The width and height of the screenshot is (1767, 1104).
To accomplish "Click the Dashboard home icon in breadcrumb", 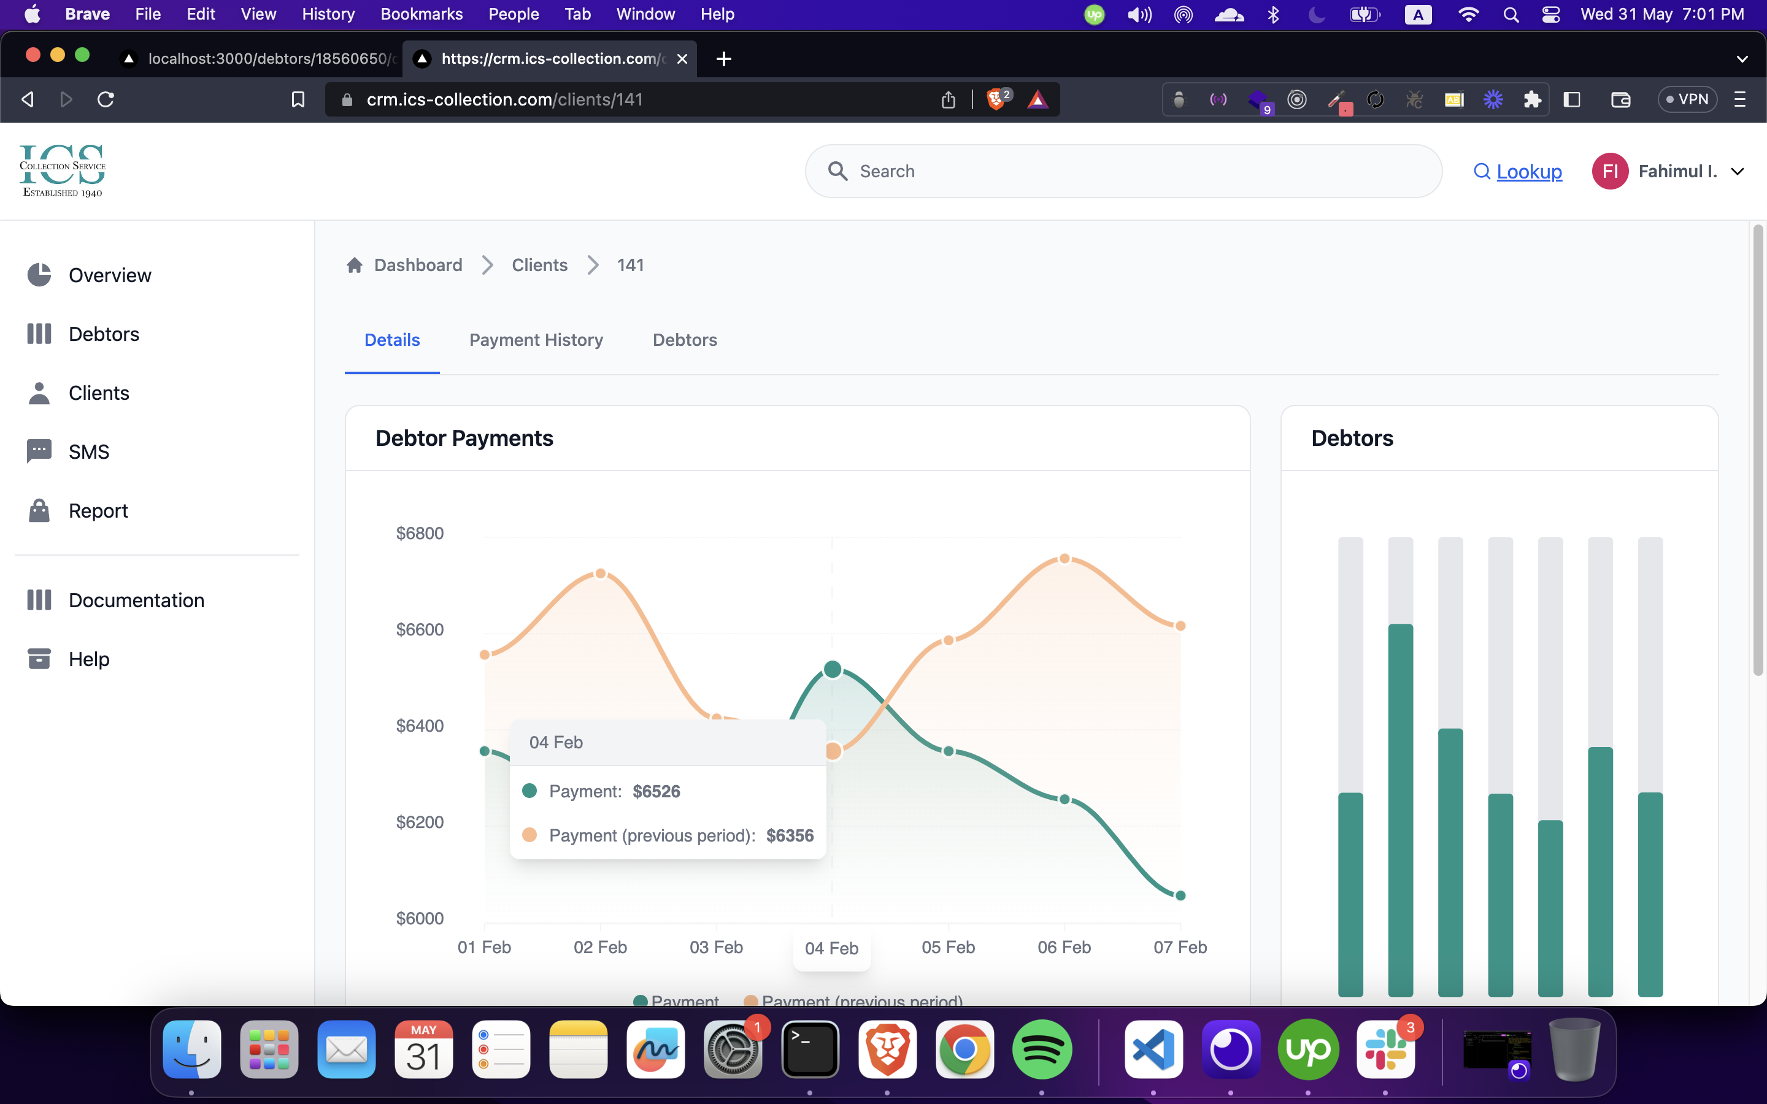I will 354,265.
